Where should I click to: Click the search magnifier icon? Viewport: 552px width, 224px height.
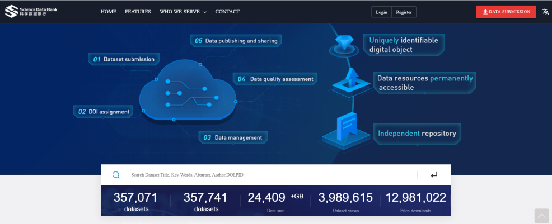[x=116, y=175]
